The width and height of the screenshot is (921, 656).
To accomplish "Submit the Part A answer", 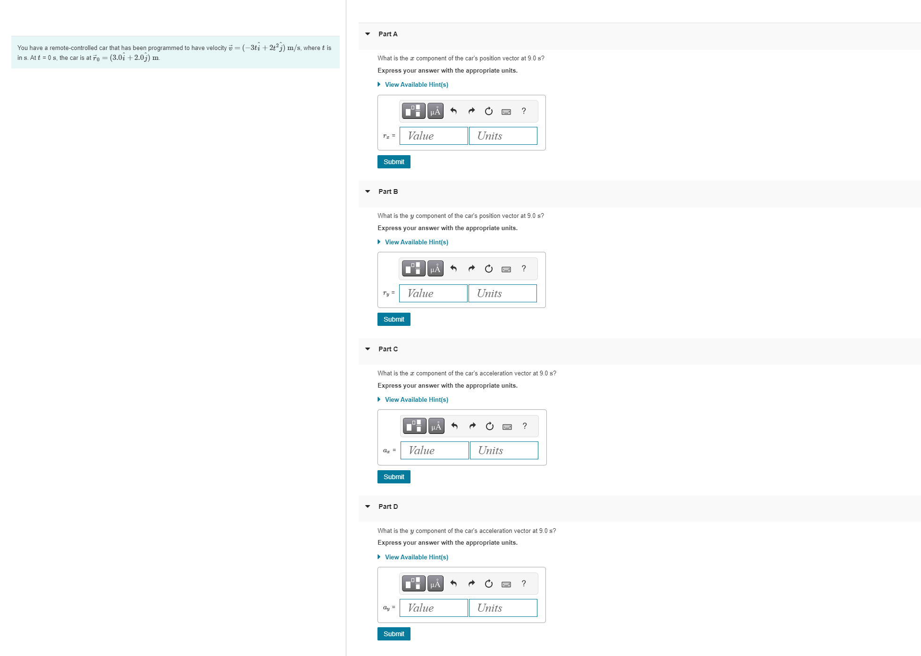I will point(394,162).
